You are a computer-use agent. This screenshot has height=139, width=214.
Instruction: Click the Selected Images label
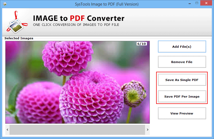click(19, 38)
